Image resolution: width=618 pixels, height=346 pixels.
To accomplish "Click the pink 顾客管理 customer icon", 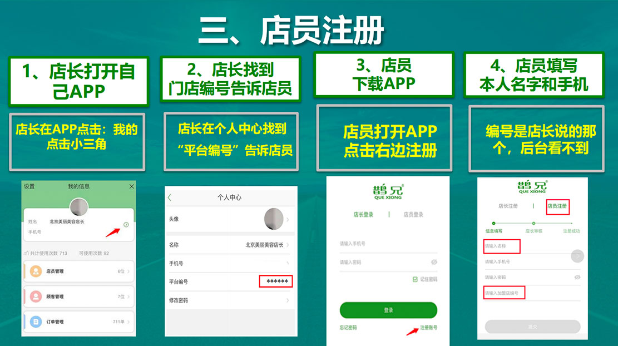I will 36,296.
